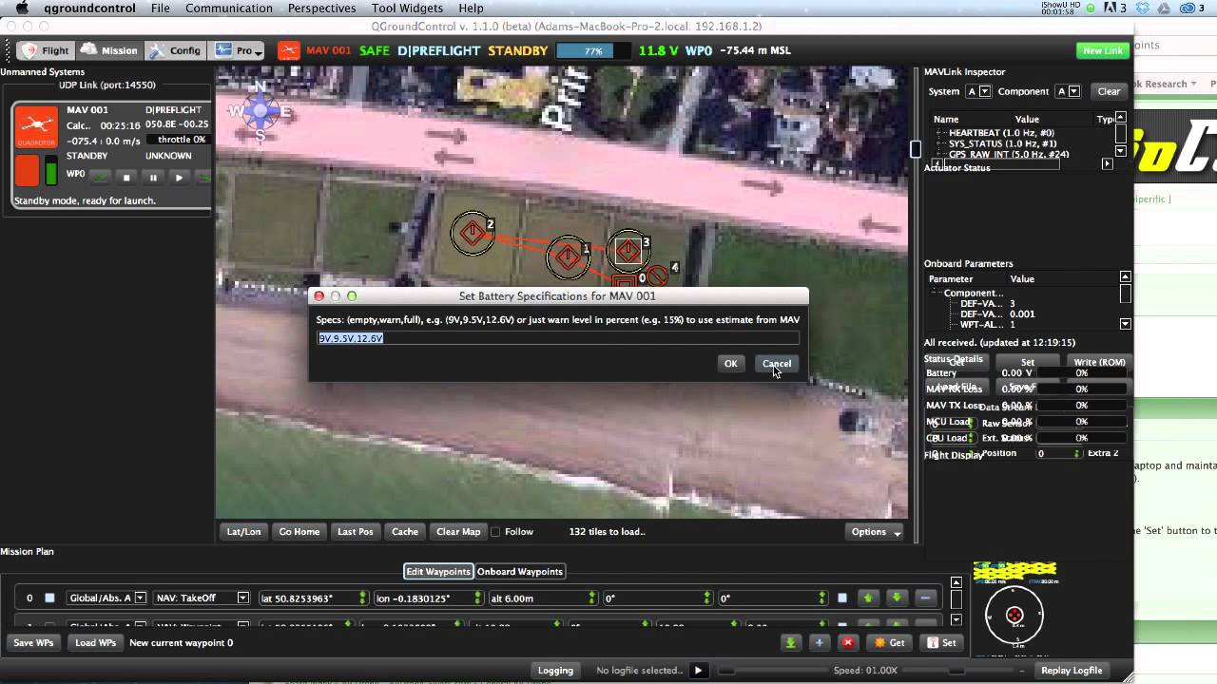Open the System dropdown in MAVLink Inspector
The width and height of the screenshot is (1217, 684).
(x=978, y=91)
